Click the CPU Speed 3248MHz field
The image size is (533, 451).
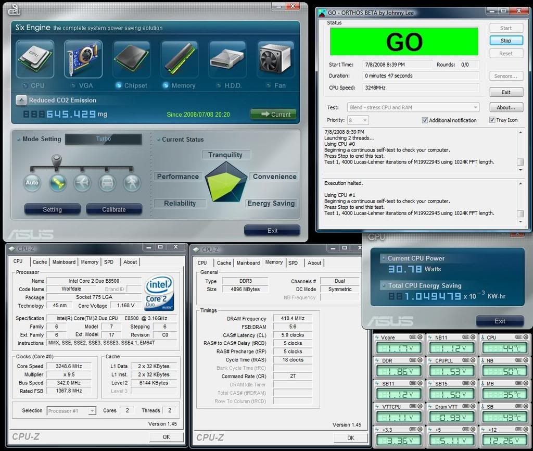click(421, 87)
